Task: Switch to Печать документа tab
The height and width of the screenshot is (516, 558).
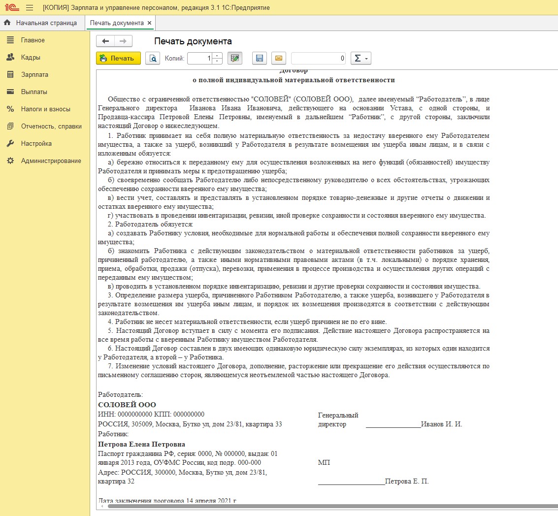Action: click(x=117, y=23)
